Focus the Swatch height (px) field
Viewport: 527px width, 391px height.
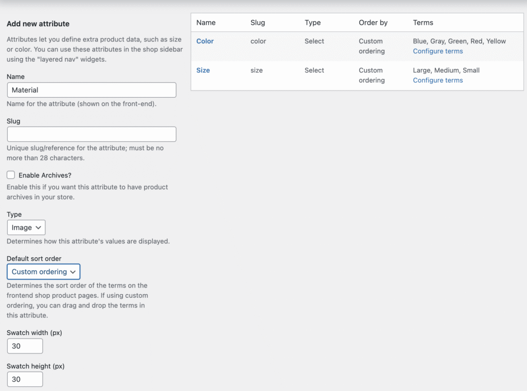click(25, 380)
